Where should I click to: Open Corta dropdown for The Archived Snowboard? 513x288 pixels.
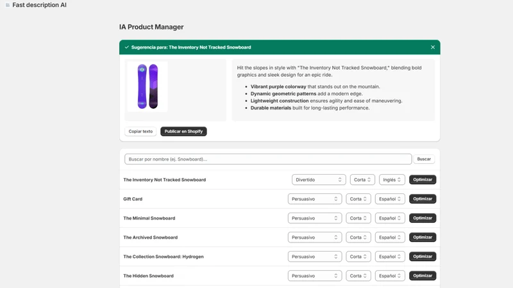pyautogui.click(x=358, y=237)
